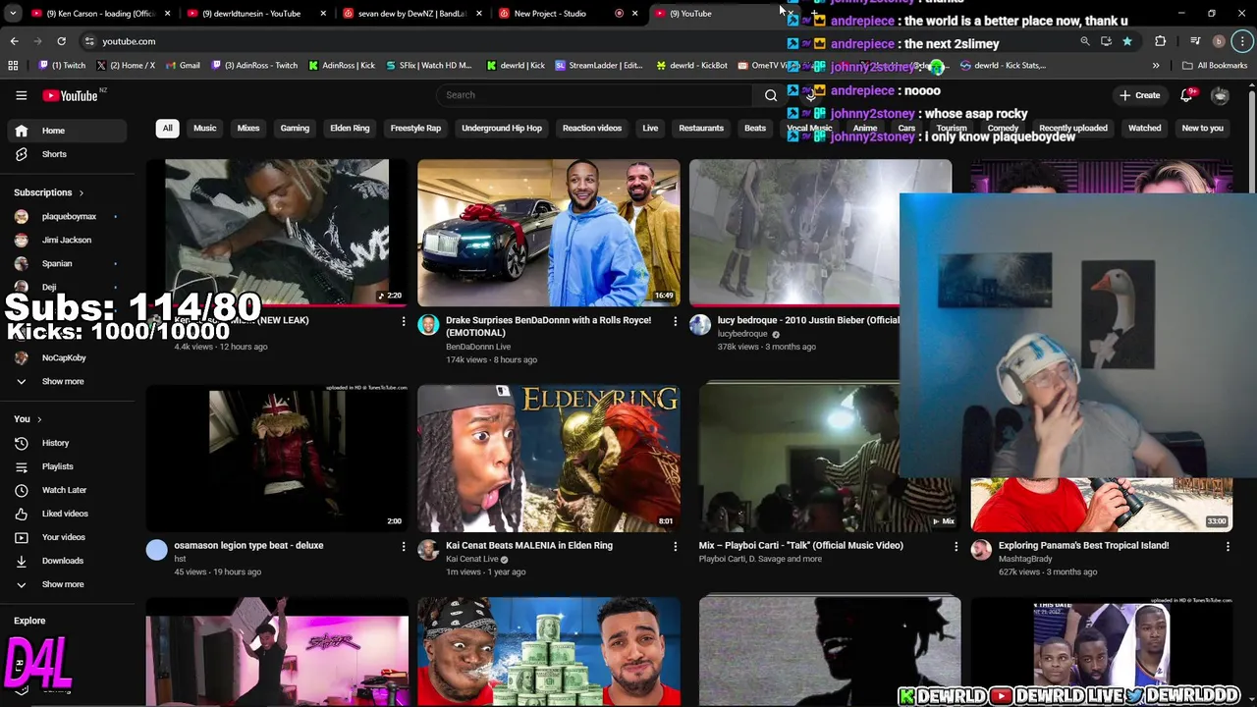Select the Underground Hip Hop chip

pos(502,128)
